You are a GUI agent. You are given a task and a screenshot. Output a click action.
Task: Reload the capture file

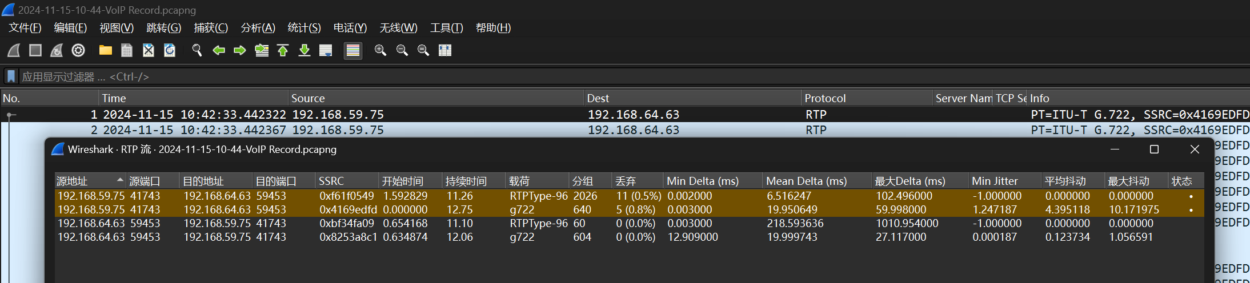click(x=170, y=50)
